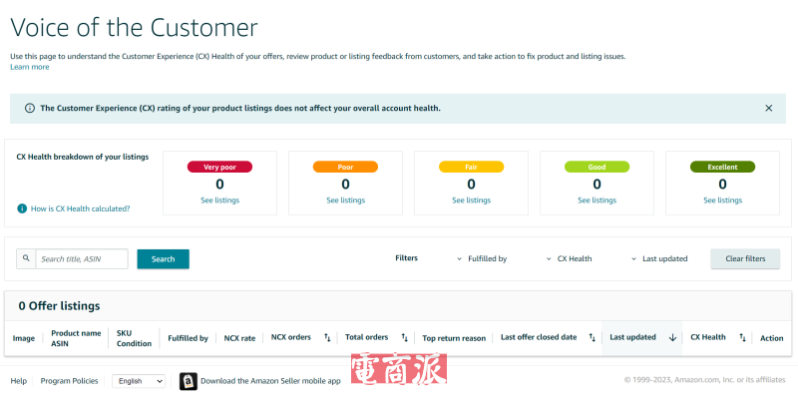Click the Search title, ASIN input field
Viewport: 798px width, 406px height.
[x=82, y=259]
